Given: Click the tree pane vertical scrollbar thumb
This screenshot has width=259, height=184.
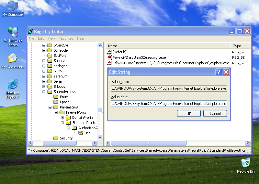Looking at the screenshot, I should point(100,110).
